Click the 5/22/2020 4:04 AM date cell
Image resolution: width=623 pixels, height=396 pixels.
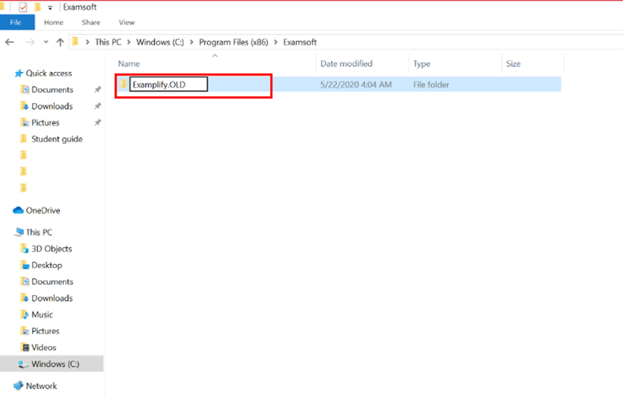point(356,84)
